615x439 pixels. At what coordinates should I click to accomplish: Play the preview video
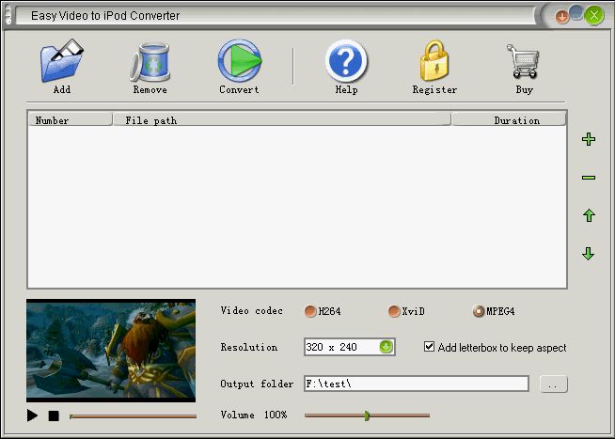click(32, 415)
